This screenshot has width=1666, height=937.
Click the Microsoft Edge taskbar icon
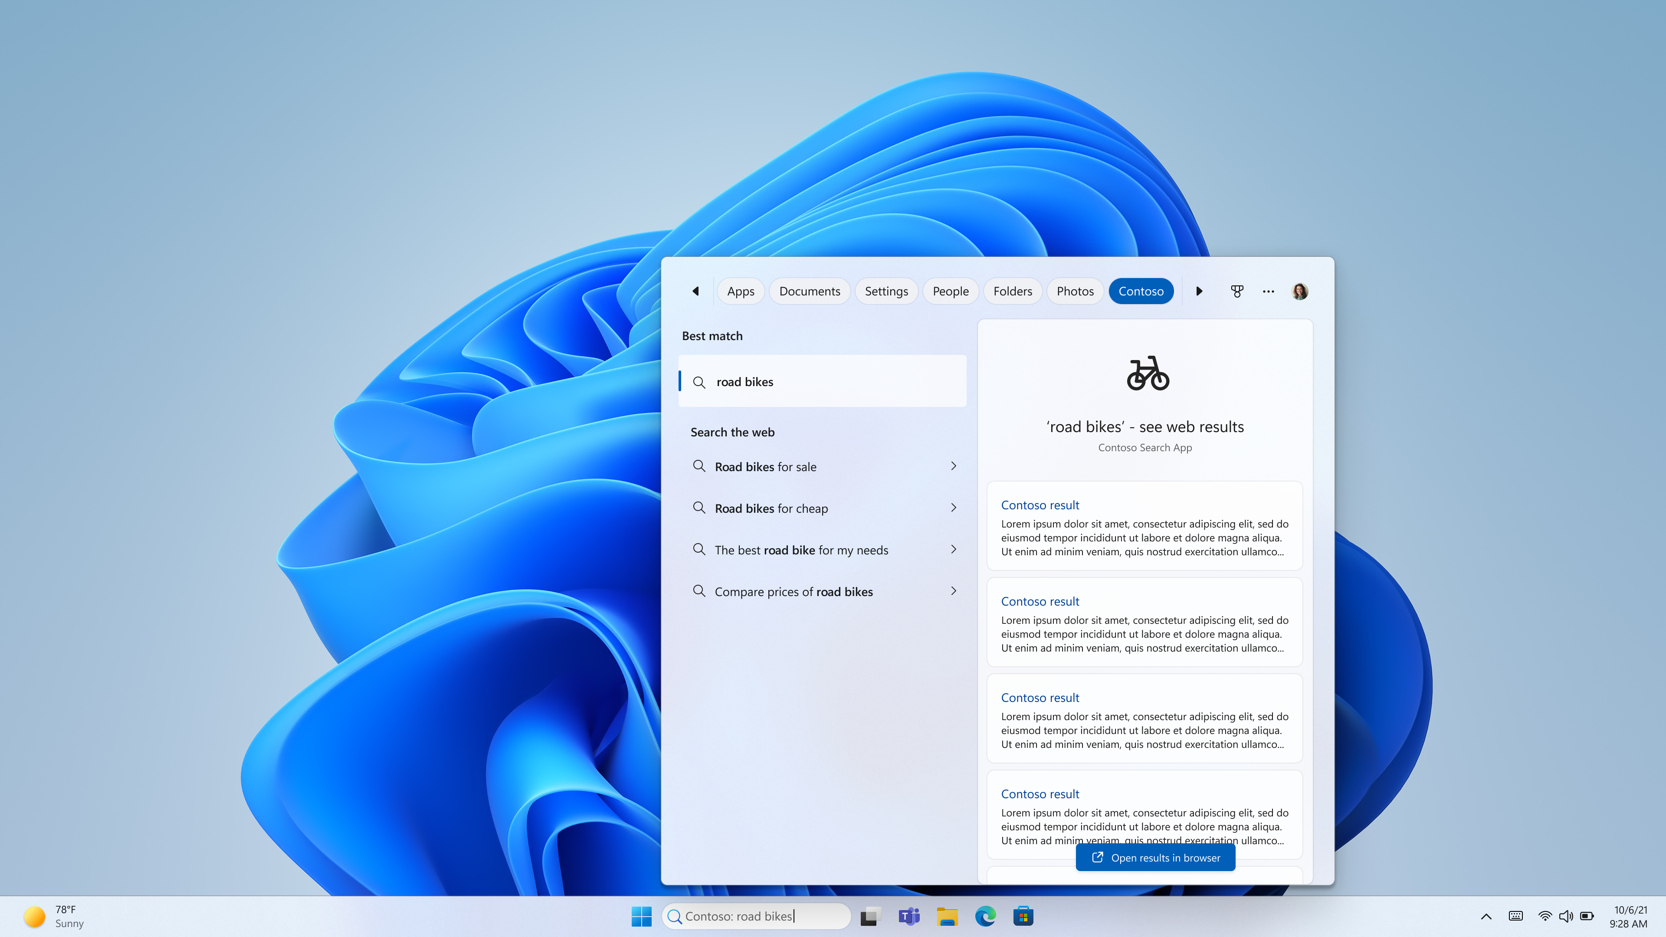pyautogui.click(x=985, y=915)
